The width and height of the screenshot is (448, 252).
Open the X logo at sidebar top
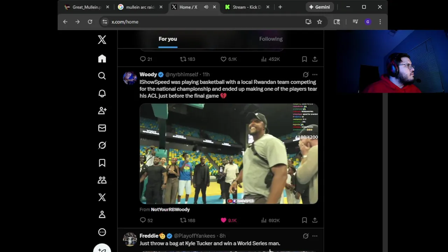point(102,40)
